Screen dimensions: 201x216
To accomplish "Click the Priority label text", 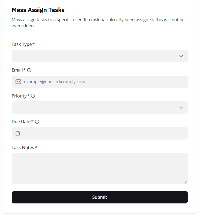I will point(19,96).
